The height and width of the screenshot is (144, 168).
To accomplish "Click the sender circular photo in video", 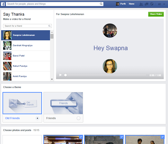I will pyautogui.click(x=110, y=30).
